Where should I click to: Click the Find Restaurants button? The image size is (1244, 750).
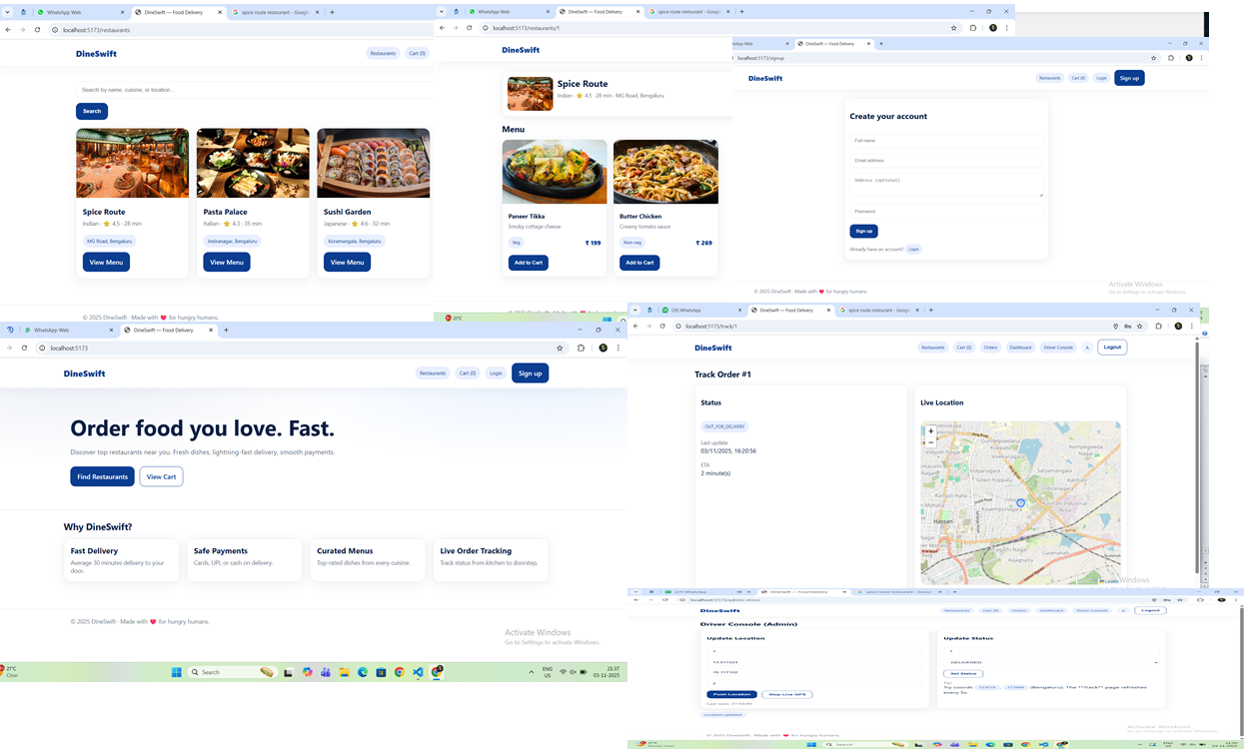[102, 476]
